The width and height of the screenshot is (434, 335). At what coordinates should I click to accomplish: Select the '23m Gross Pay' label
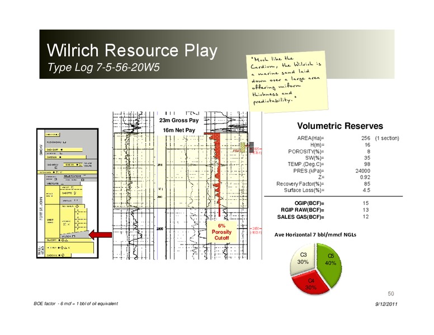pyautogui.click(x=179, y=120)
